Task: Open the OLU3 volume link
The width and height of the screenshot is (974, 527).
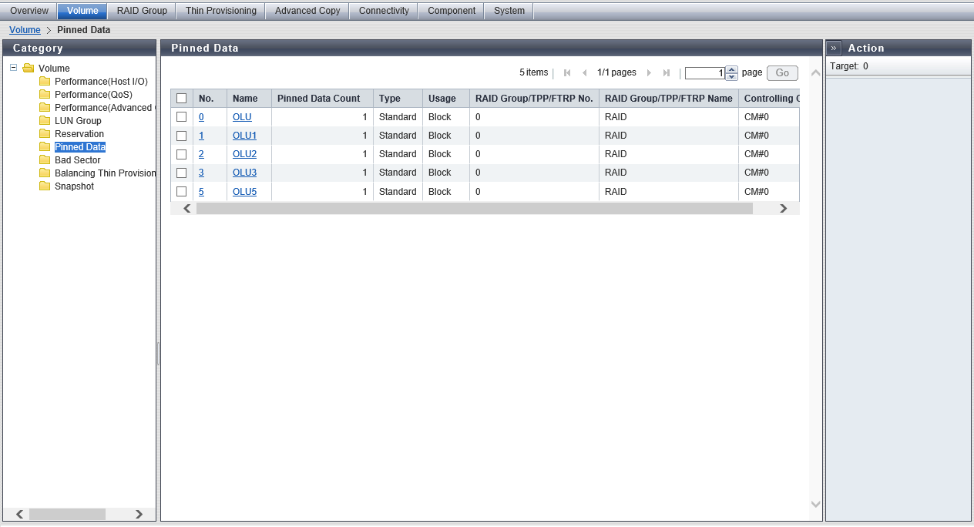Action: 244,173
